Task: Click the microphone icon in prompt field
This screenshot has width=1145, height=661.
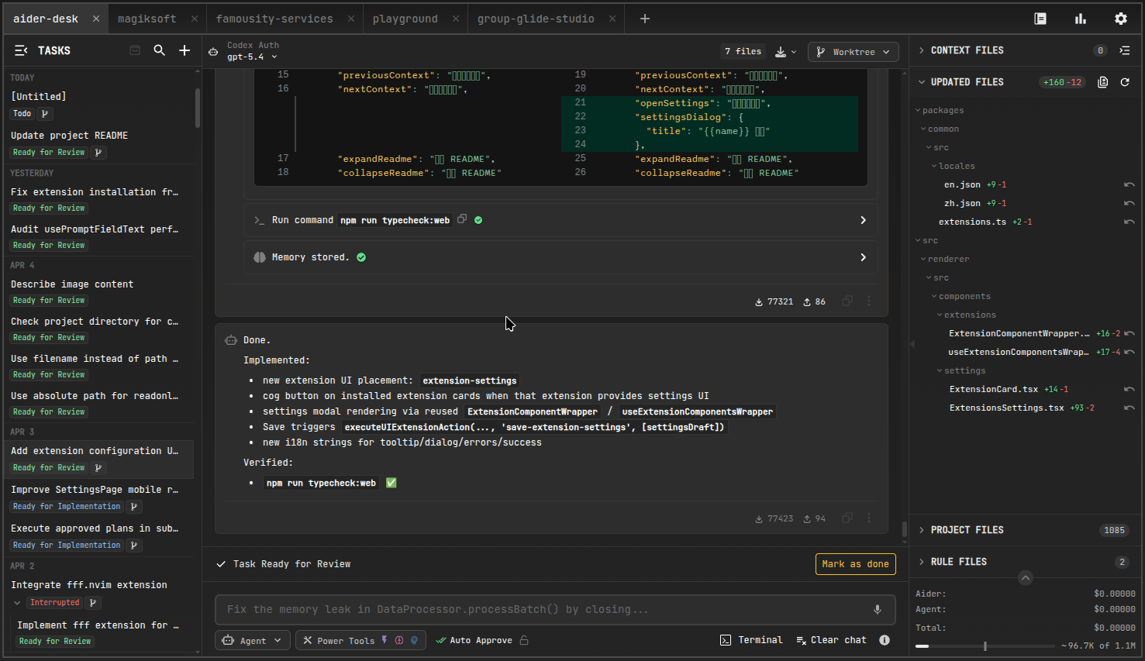Action: point(878,610)
